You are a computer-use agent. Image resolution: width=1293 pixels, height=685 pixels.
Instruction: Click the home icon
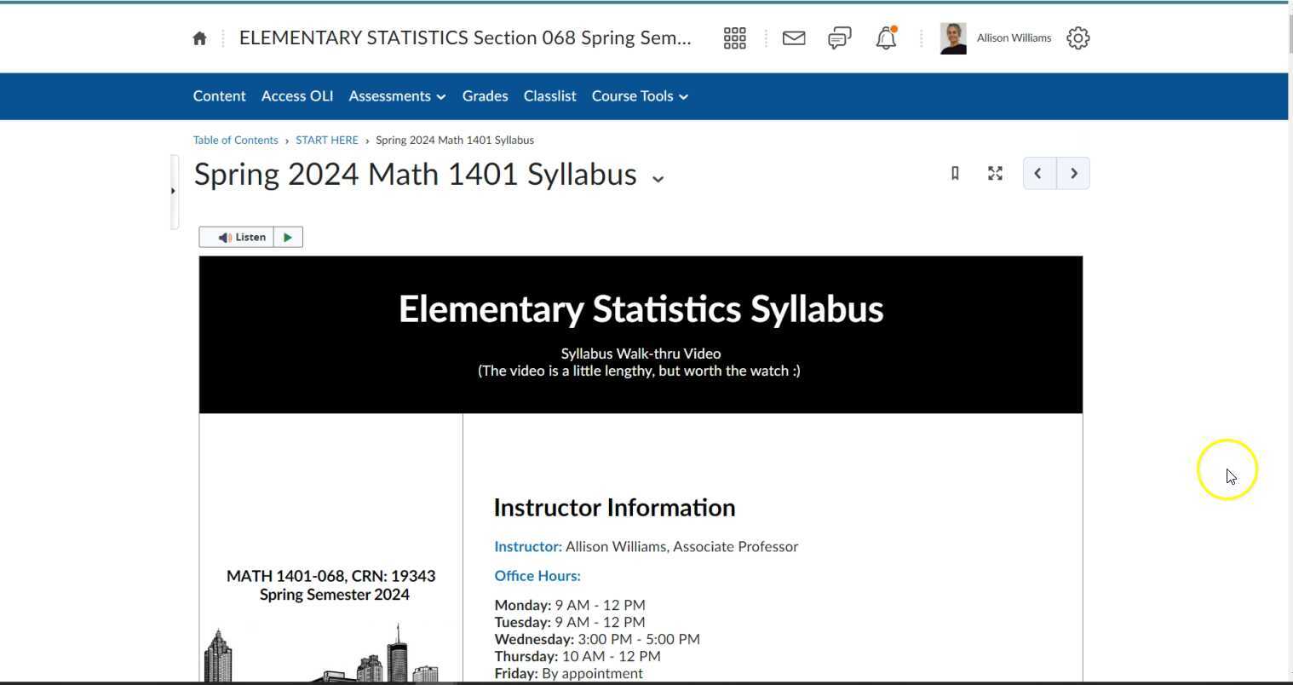tap(199, 37)
